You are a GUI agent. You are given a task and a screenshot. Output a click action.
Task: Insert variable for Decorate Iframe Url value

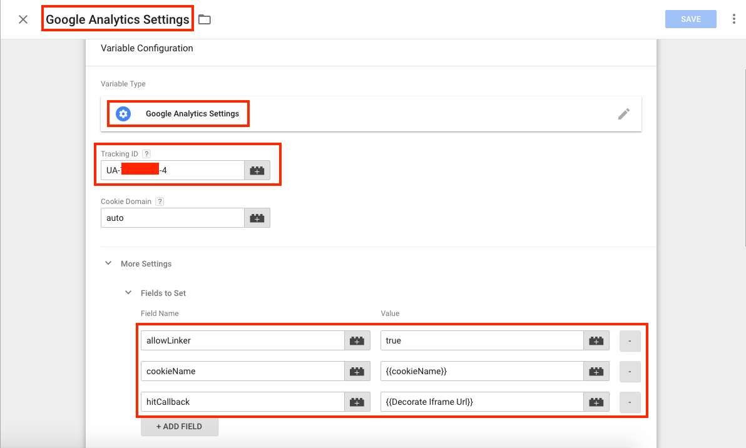596,402
